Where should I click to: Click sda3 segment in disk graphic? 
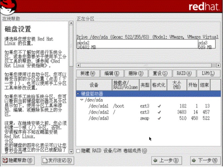(207, 44)
